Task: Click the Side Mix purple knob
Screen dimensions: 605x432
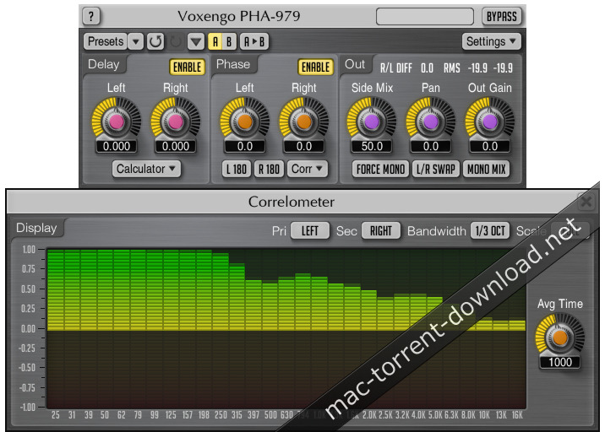Action: click(372, 121)
